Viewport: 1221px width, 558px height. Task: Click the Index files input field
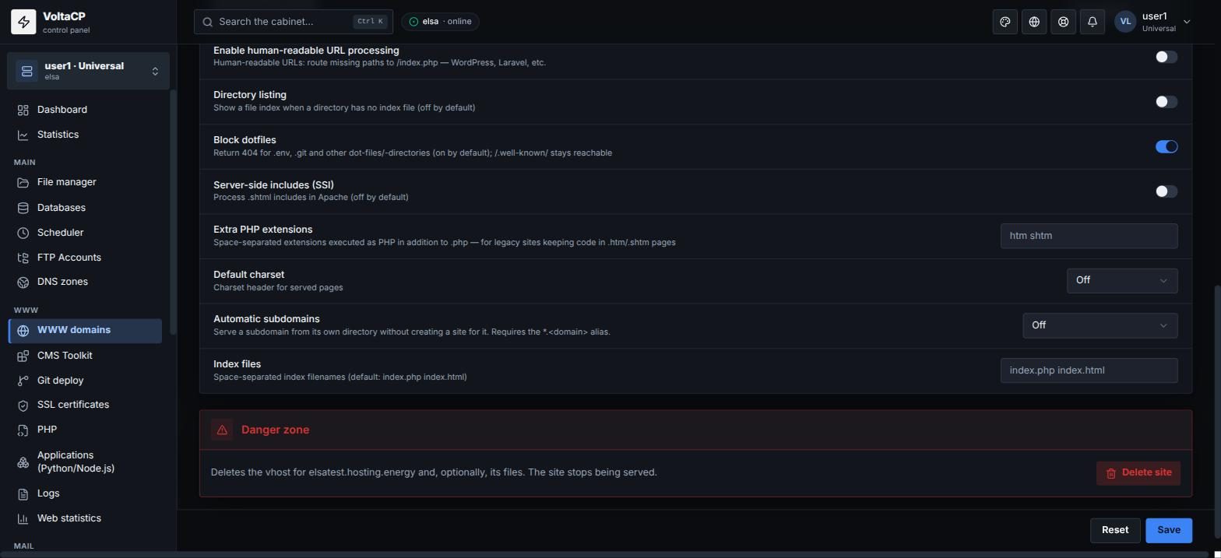[1089, 370]
